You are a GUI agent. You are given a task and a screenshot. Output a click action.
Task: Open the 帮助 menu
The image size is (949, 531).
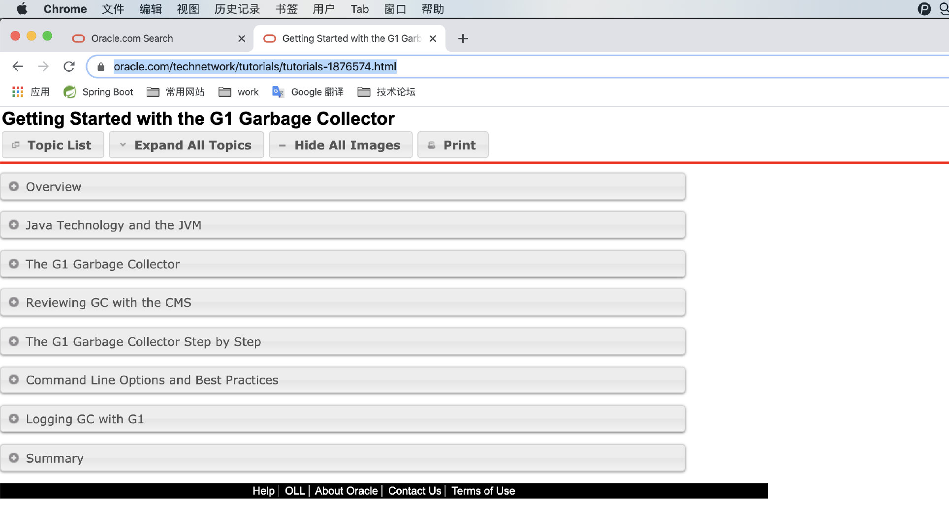click(433, 9)
